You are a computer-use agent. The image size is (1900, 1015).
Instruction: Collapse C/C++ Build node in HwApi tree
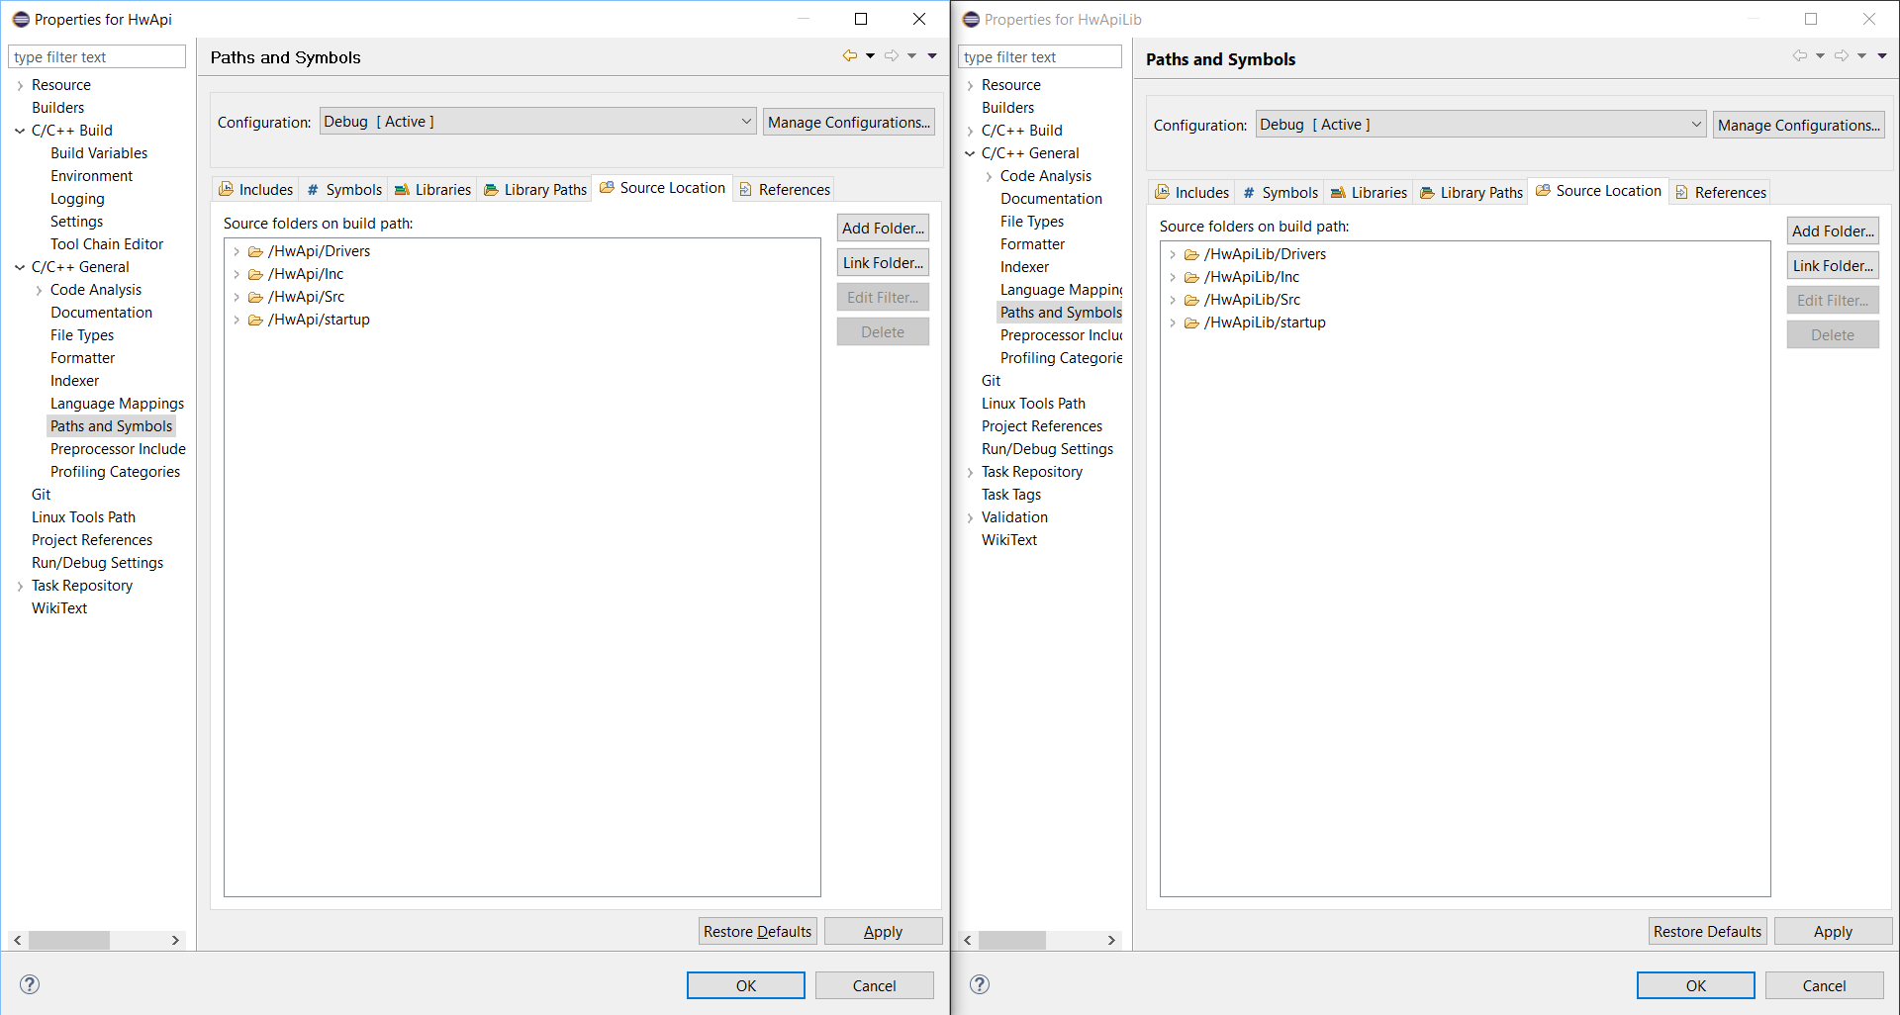[x=20, y=131]
